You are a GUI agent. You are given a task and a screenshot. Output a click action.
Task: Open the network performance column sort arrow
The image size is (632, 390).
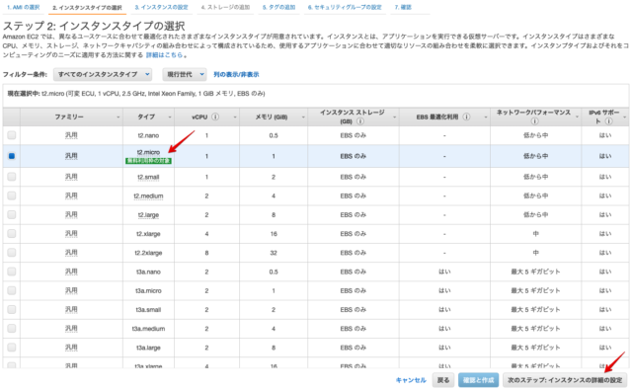(577, 117)
